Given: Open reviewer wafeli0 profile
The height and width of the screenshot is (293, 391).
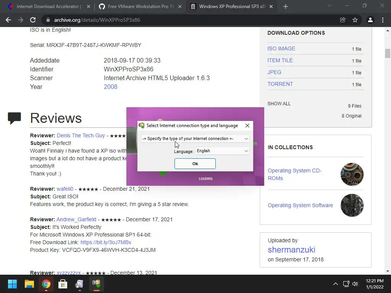Looking at the screenshot, I should pyautogui.click(x=65, y=189).
